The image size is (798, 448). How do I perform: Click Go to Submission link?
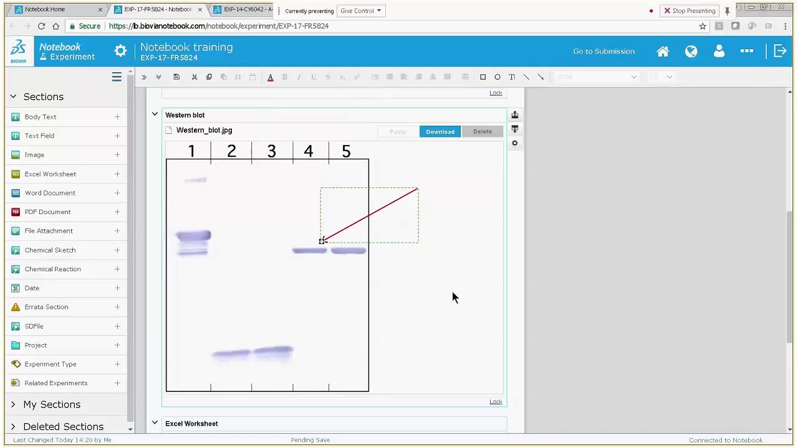604,51
